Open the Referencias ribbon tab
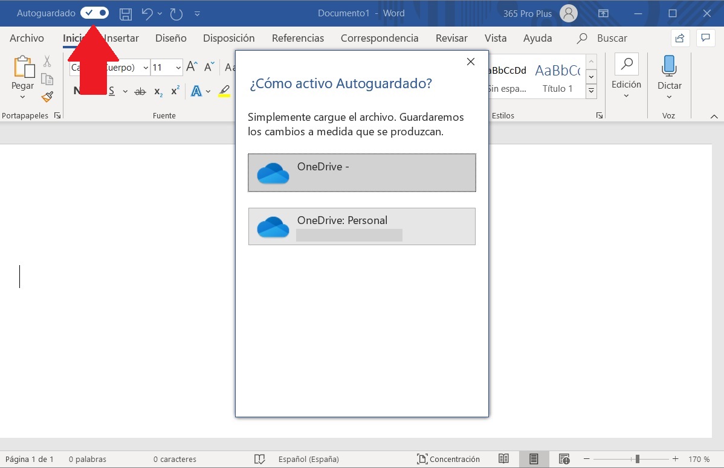This screenshot has height=468, width=724. pos(297,38)
